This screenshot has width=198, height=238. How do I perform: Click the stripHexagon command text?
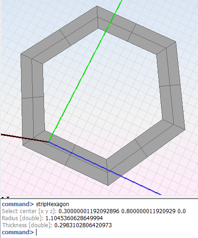pyautogui.click(x=52, y=204)
